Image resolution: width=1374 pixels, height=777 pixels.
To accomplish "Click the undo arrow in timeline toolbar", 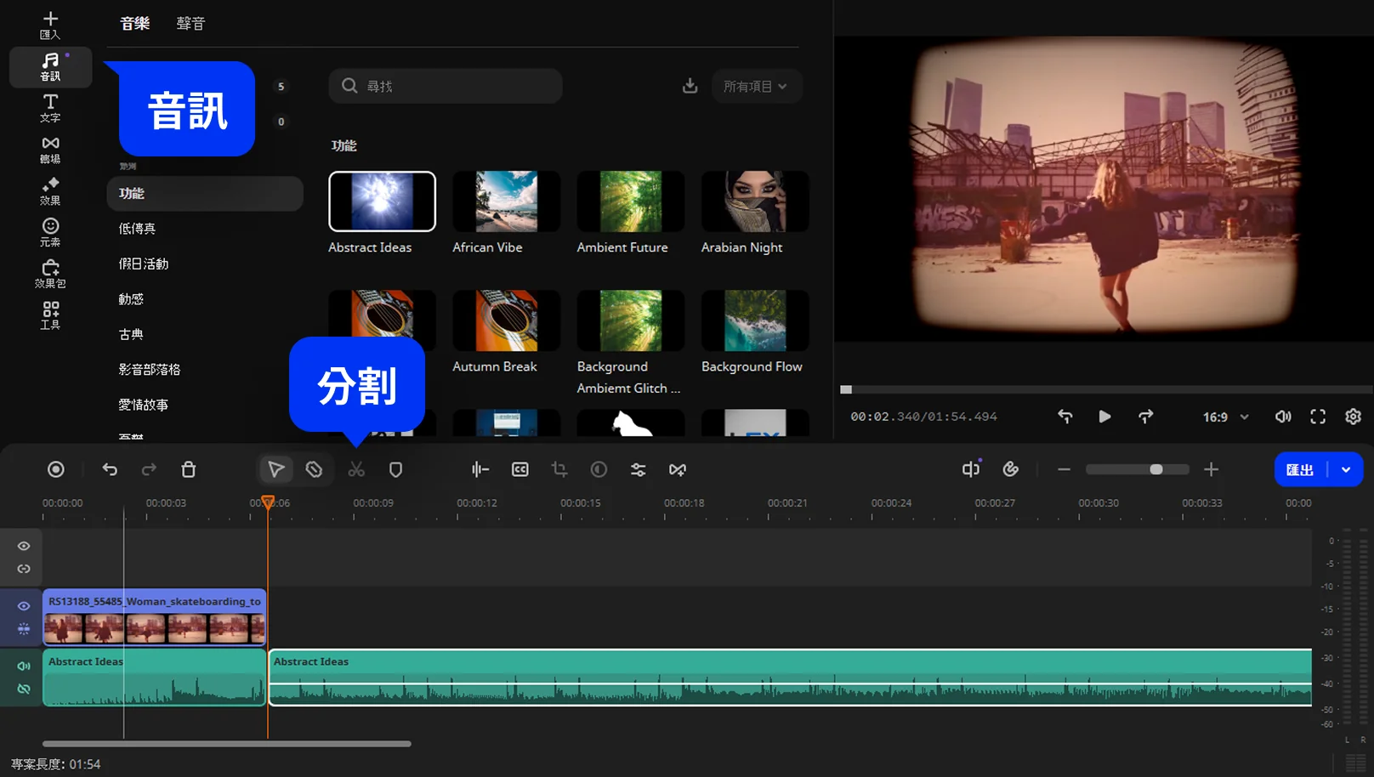I will [110, 469].
